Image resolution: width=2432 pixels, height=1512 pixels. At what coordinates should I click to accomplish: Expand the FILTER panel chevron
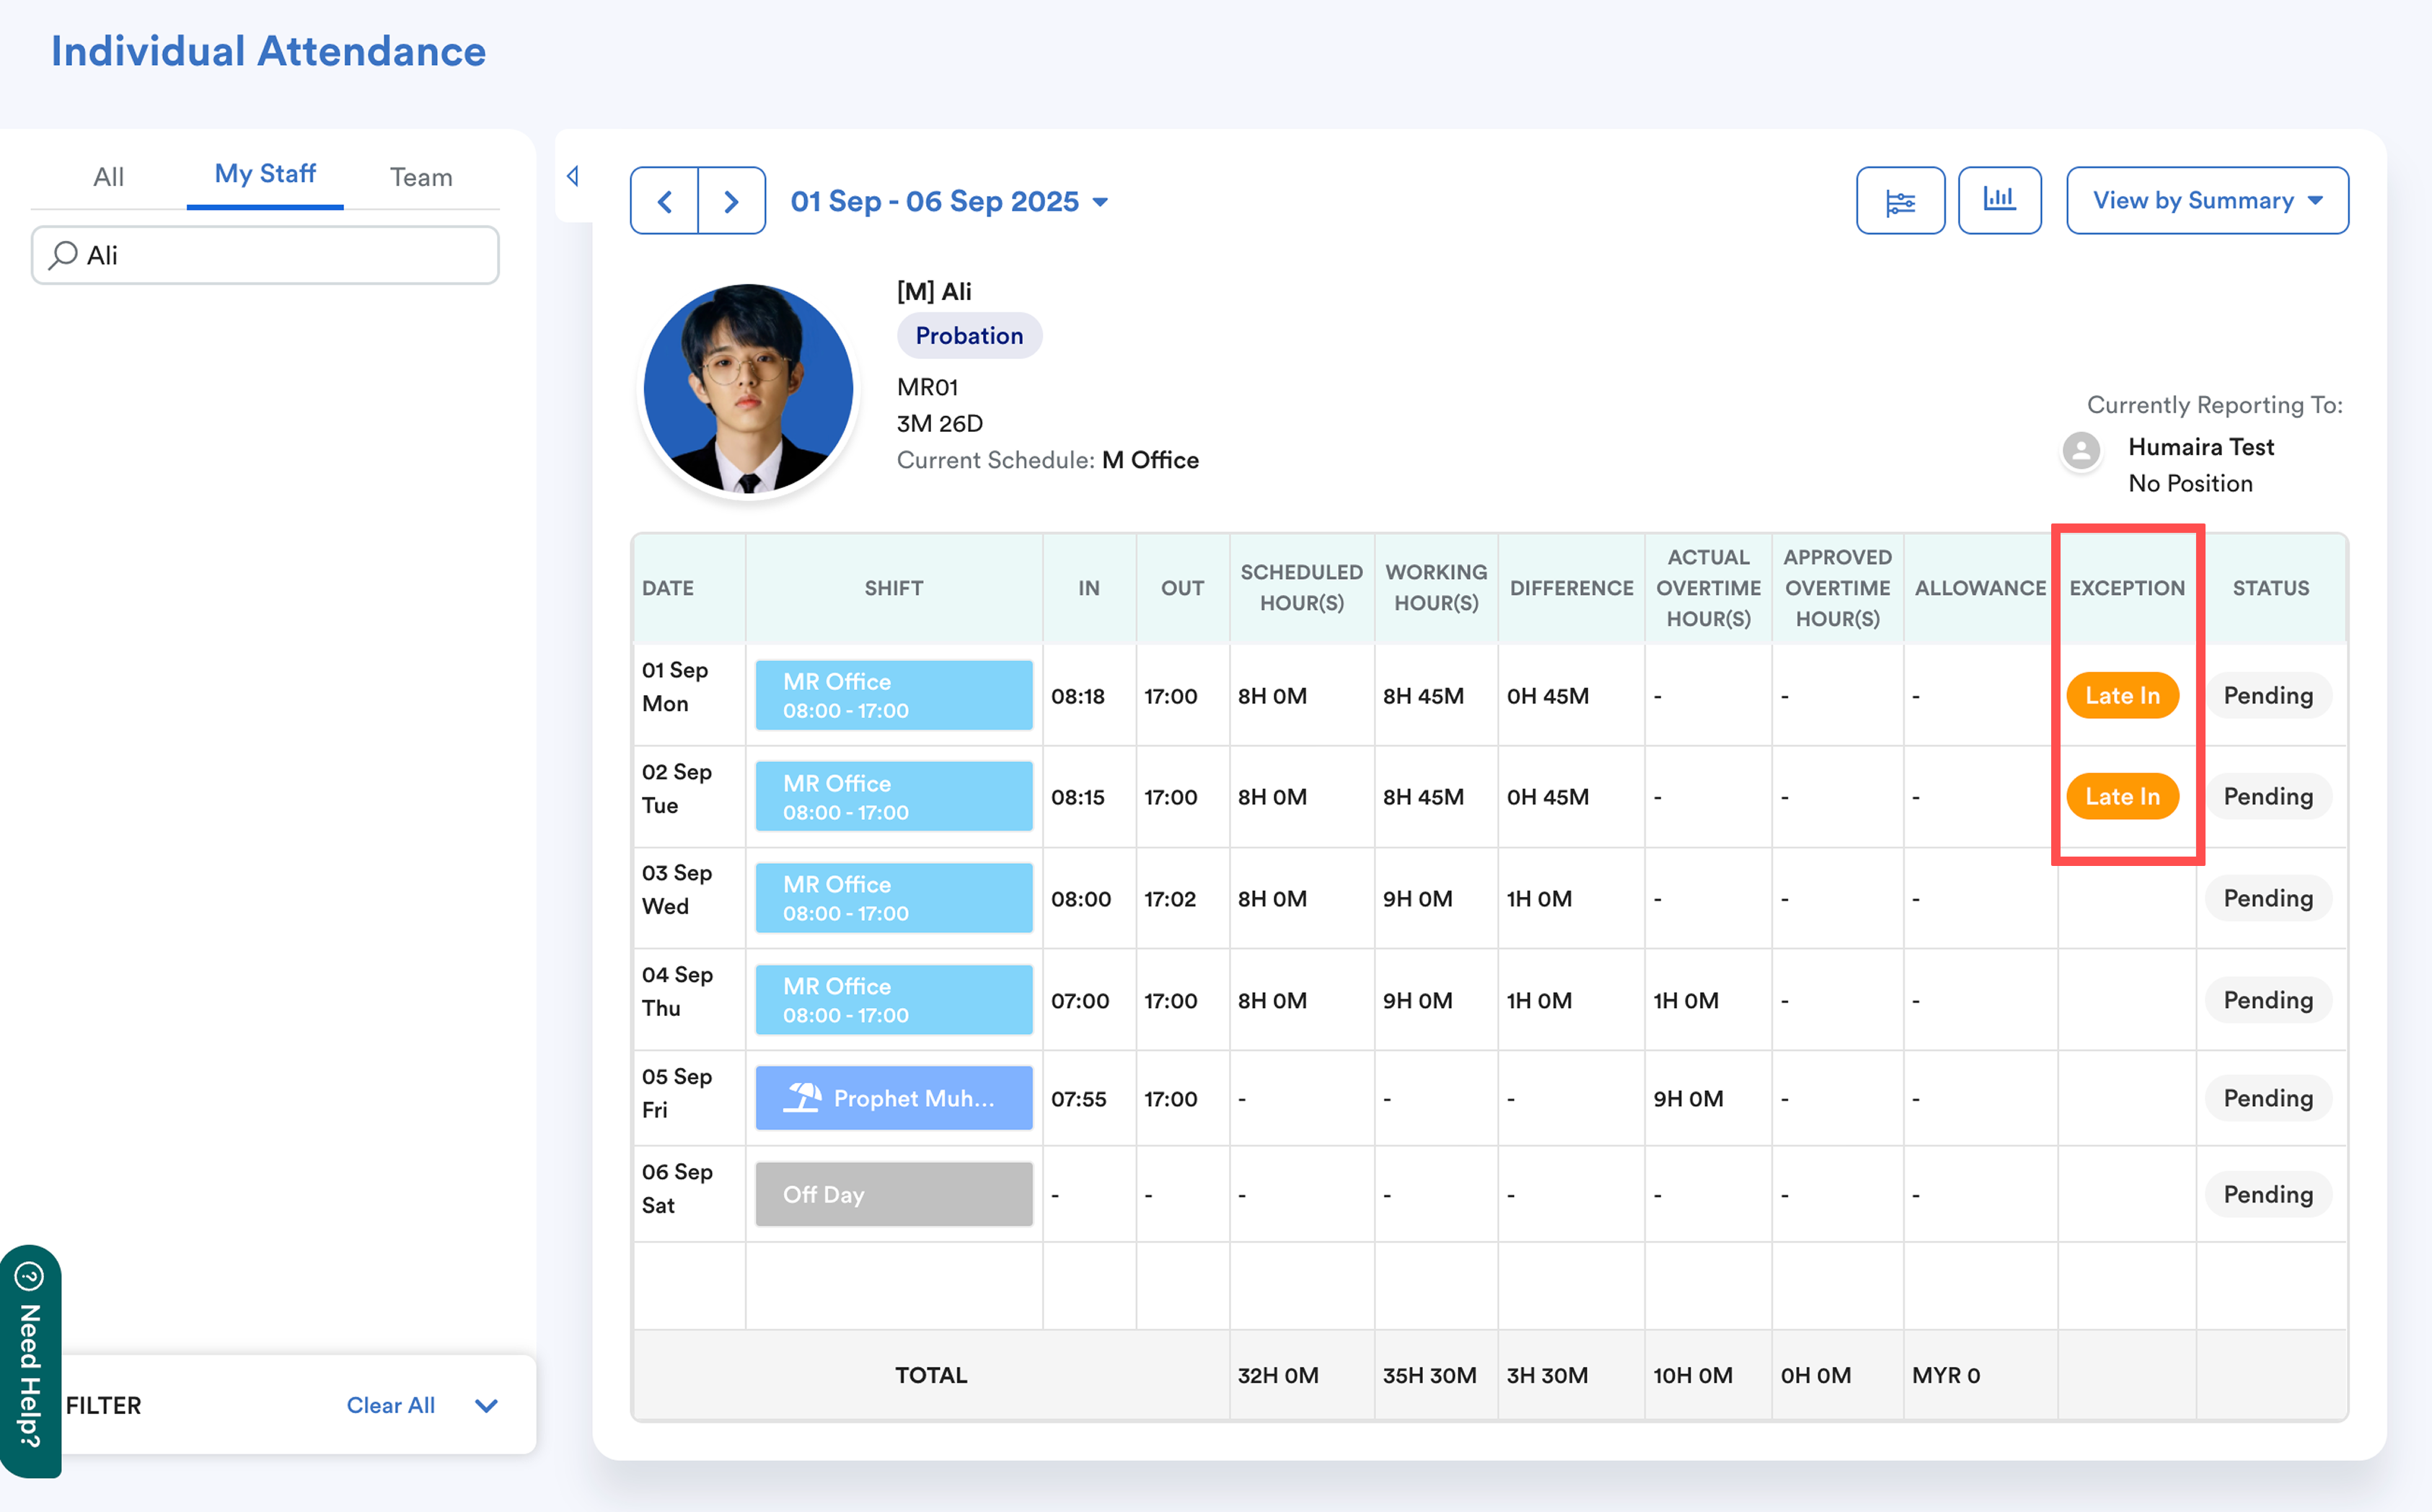click(486, 1405)
